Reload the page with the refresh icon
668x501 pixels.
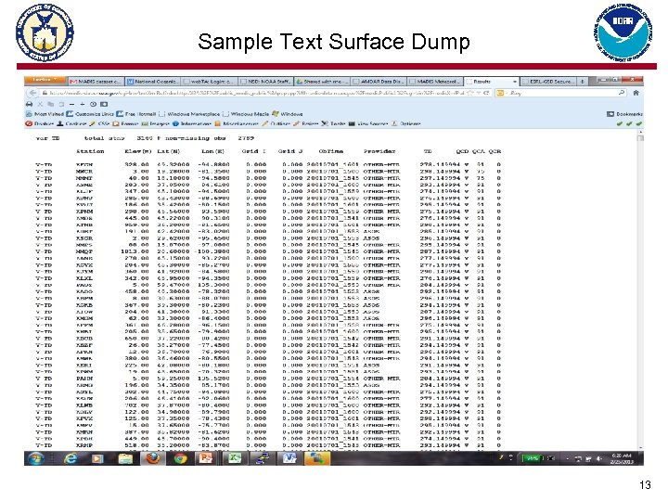485,93
